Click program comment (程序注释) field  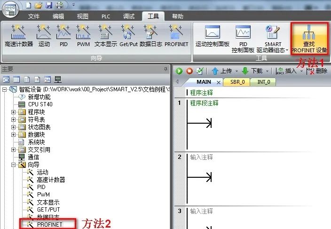pyautogui.click(x=201, y=93)
